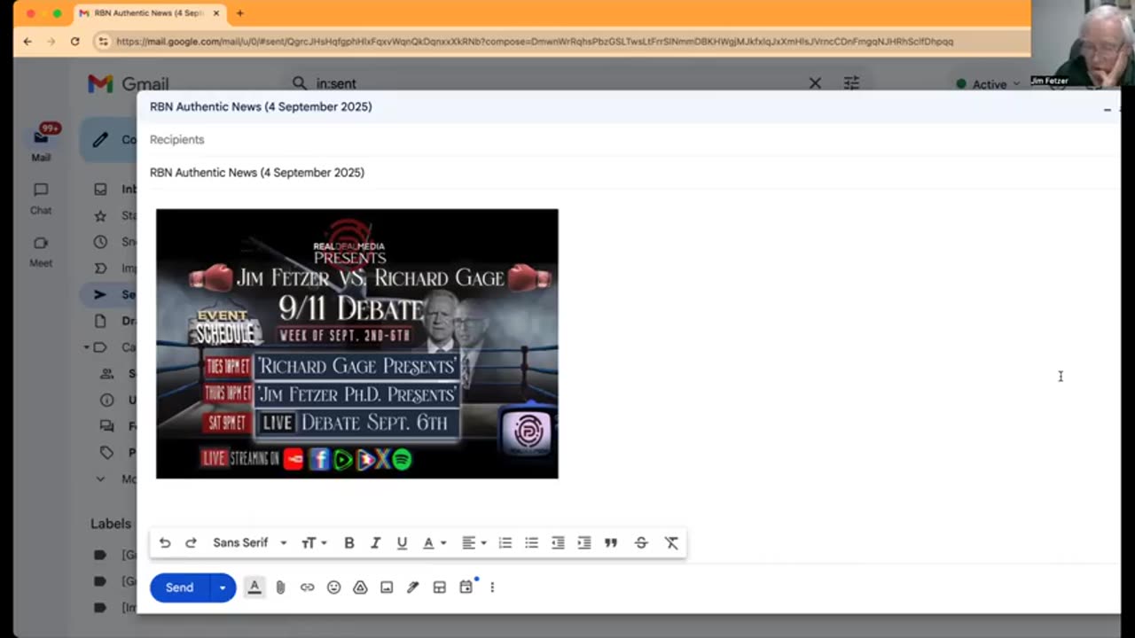Toggle the formatting options bar
The width and height of the screenshot is (1135, 638).
point(254,587)
